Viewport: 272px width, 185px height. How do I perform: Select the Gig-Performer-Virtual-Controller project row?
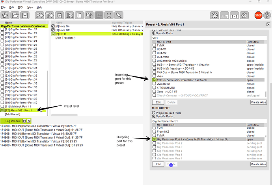click(x=24, y=26)
